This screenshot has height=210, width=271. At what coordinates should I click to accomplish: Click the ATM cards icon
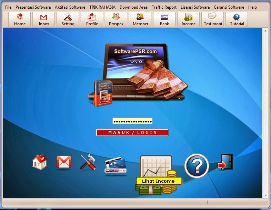click(116, 165)
